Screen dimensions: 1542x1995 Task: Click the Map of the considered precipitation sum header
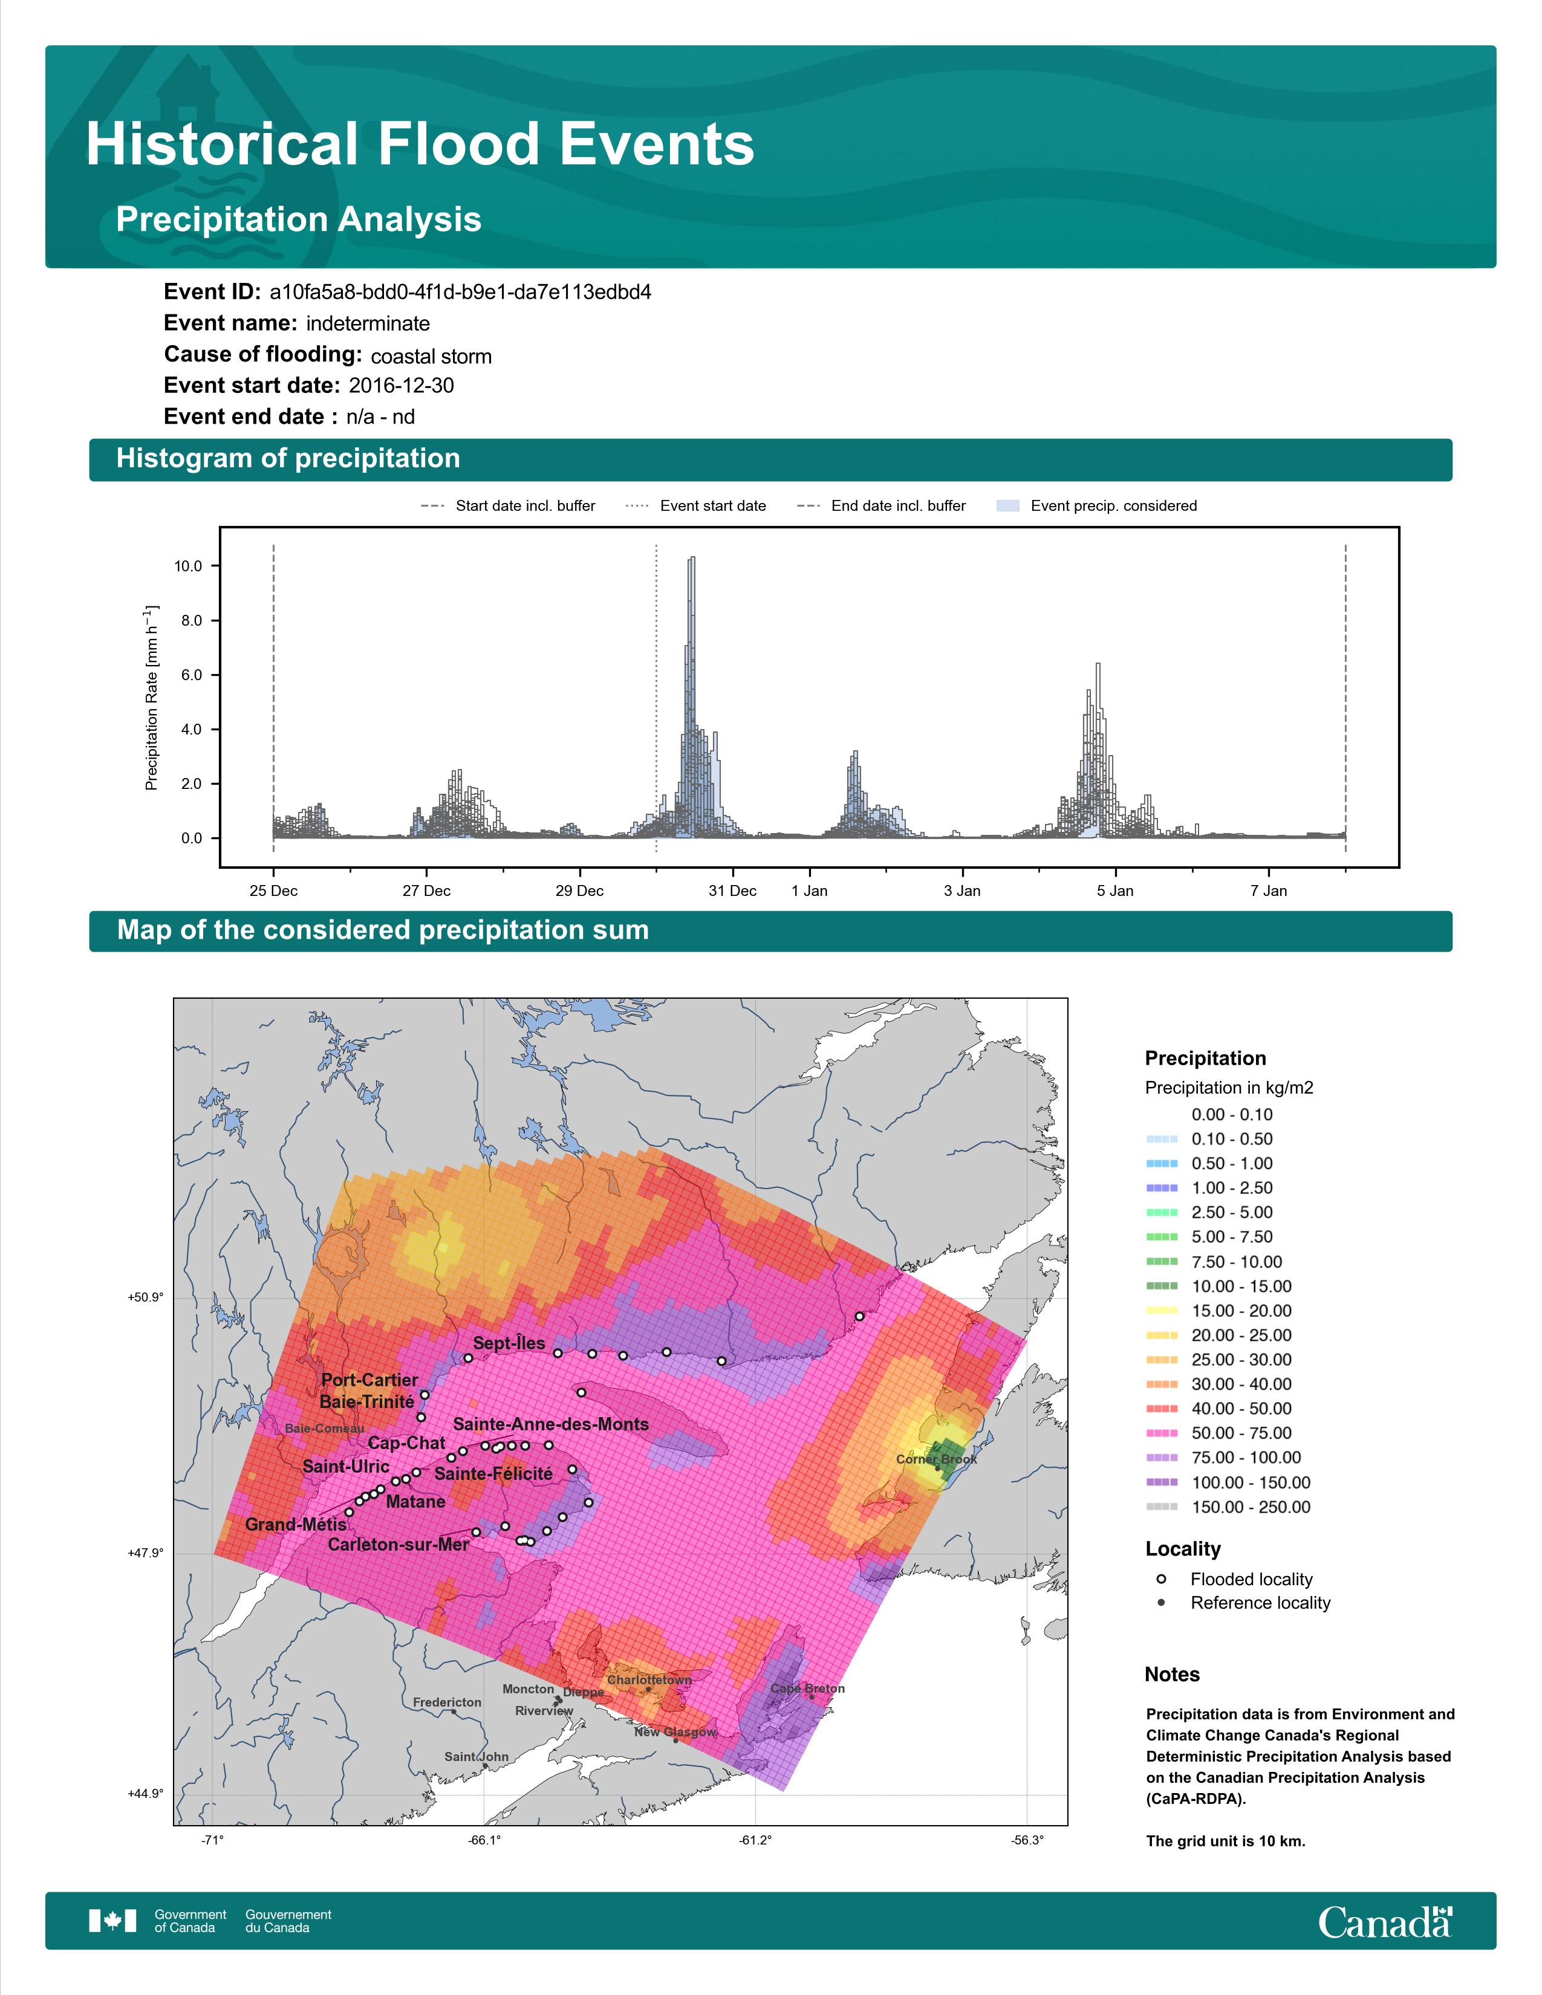(770, 931)
